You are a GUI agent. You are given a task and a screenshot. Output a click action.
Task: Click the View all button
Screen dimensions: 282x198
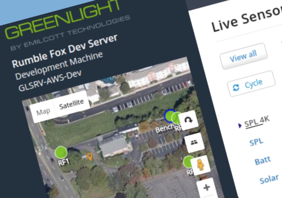tap(243, 56)
